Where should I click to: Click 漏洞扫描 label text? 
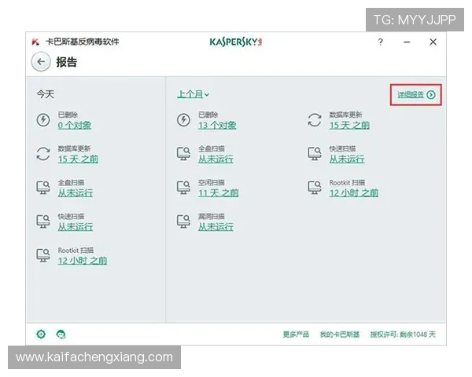[212, 216]
